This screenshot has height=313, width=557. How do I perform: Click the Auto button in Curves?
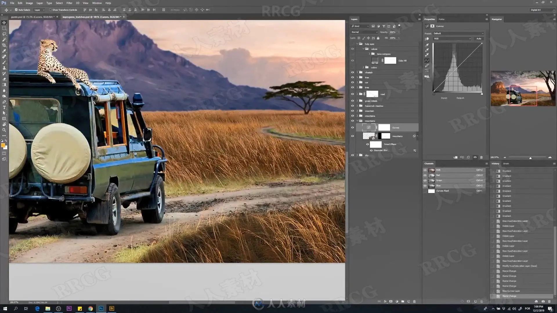coord(479,39)
